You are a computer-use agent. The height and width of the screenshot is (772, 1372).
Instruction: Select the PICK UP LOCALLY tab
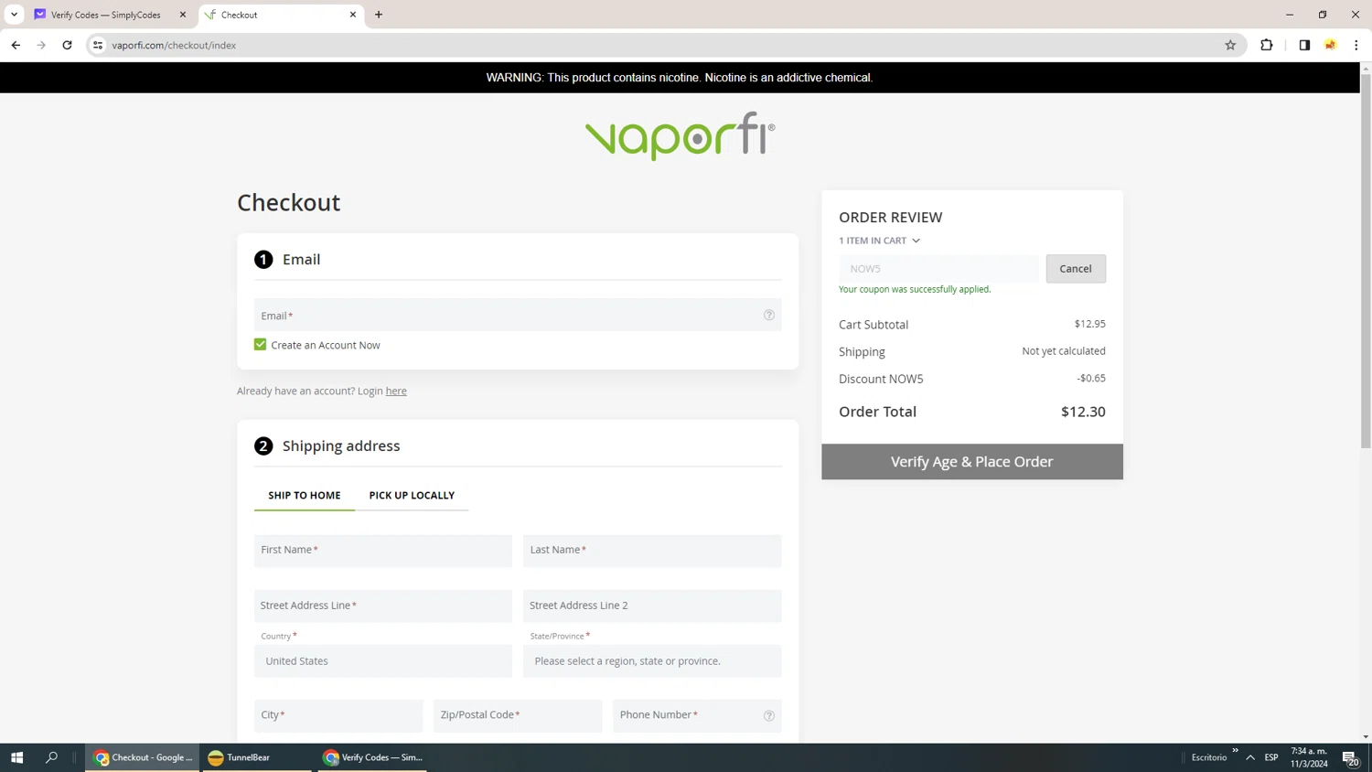pos(412,495)
